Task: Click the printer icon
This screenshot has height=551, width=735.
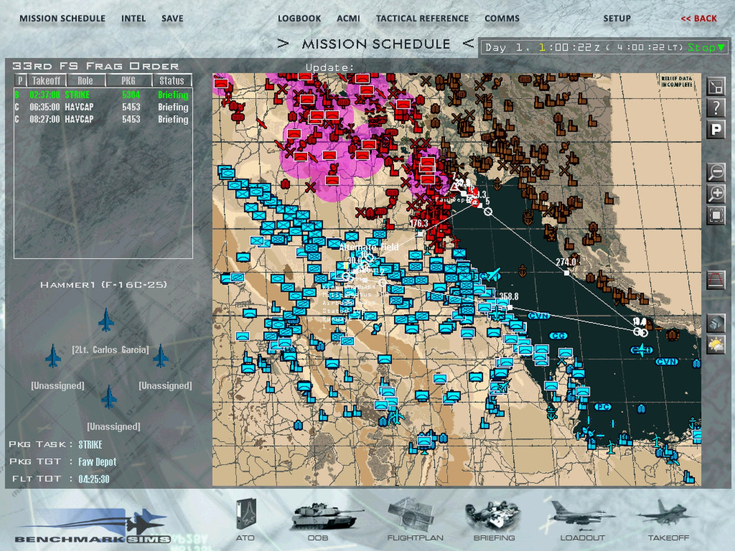Action: (716, 323)
